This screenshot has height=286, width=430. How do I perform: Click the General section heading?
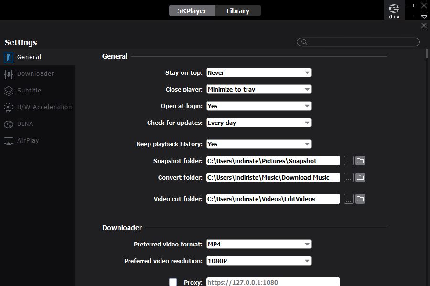115,56
